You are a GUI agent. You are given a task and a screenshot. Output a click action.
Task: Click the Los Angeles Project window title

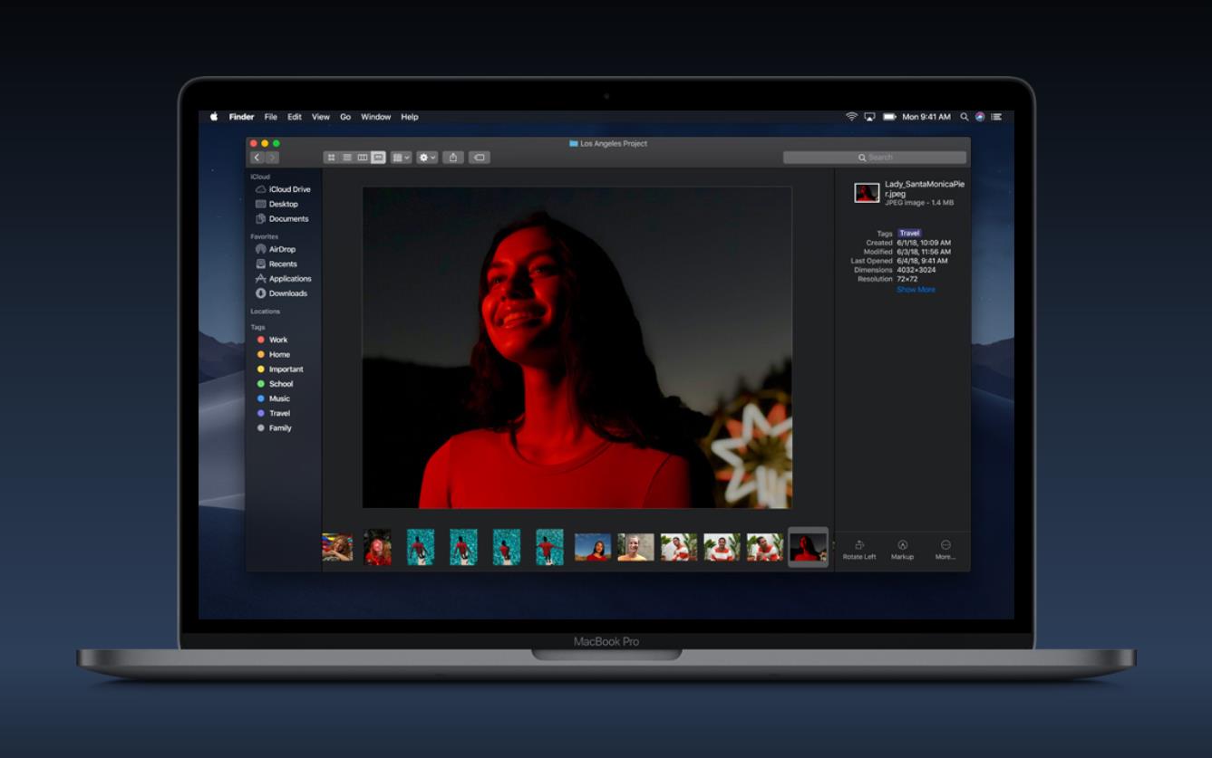[x=608, y=143]
